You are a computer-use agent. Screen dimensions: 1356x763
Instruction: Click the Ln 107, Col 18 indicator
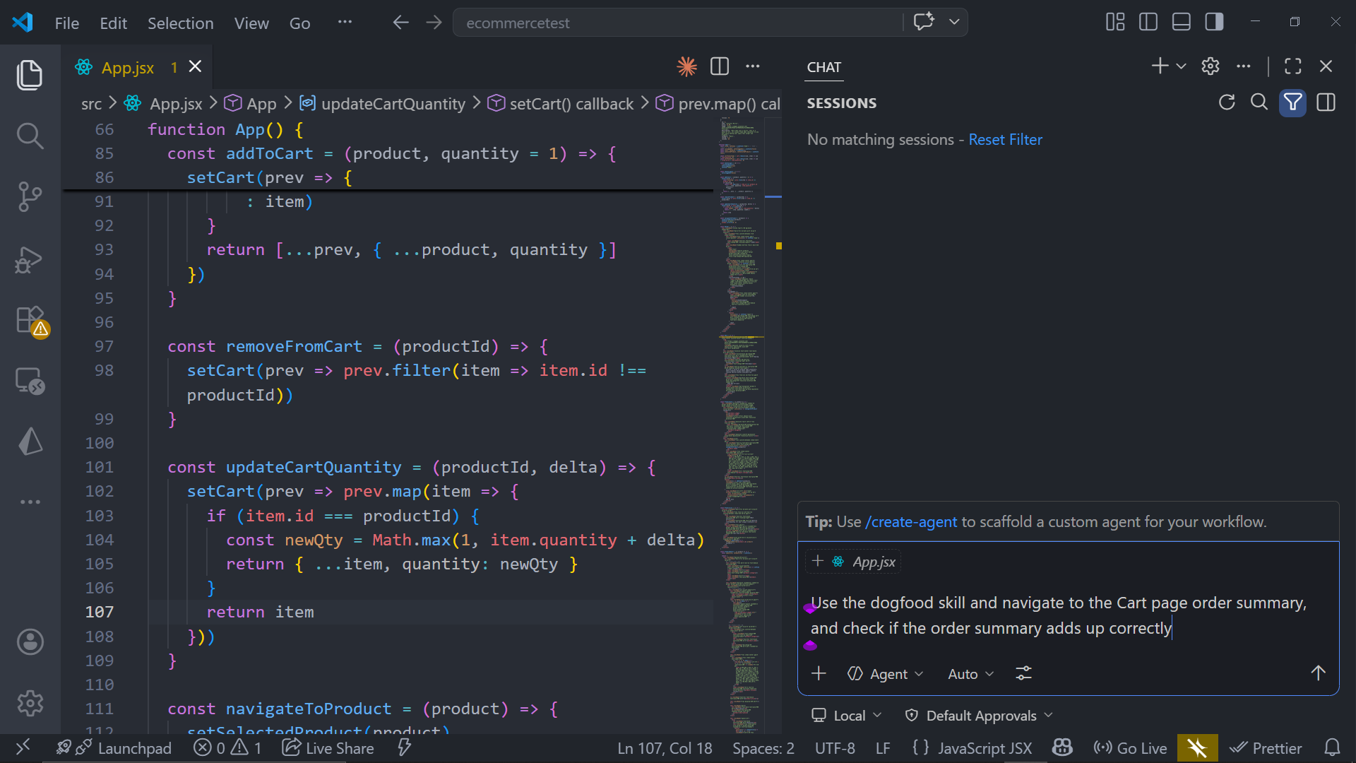[x=665, y=748]
